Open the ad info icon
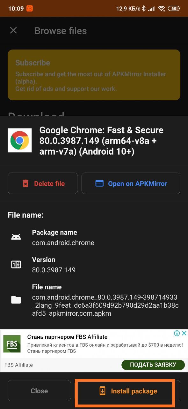188x409 pixels. click(x=177, y=333)
